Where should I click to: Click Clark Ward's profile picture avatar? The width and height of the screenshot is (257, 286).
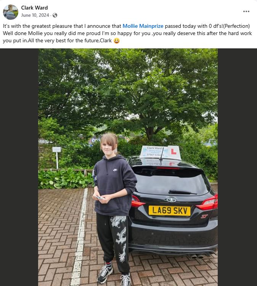pyautogui.click(x=11, y=12)
